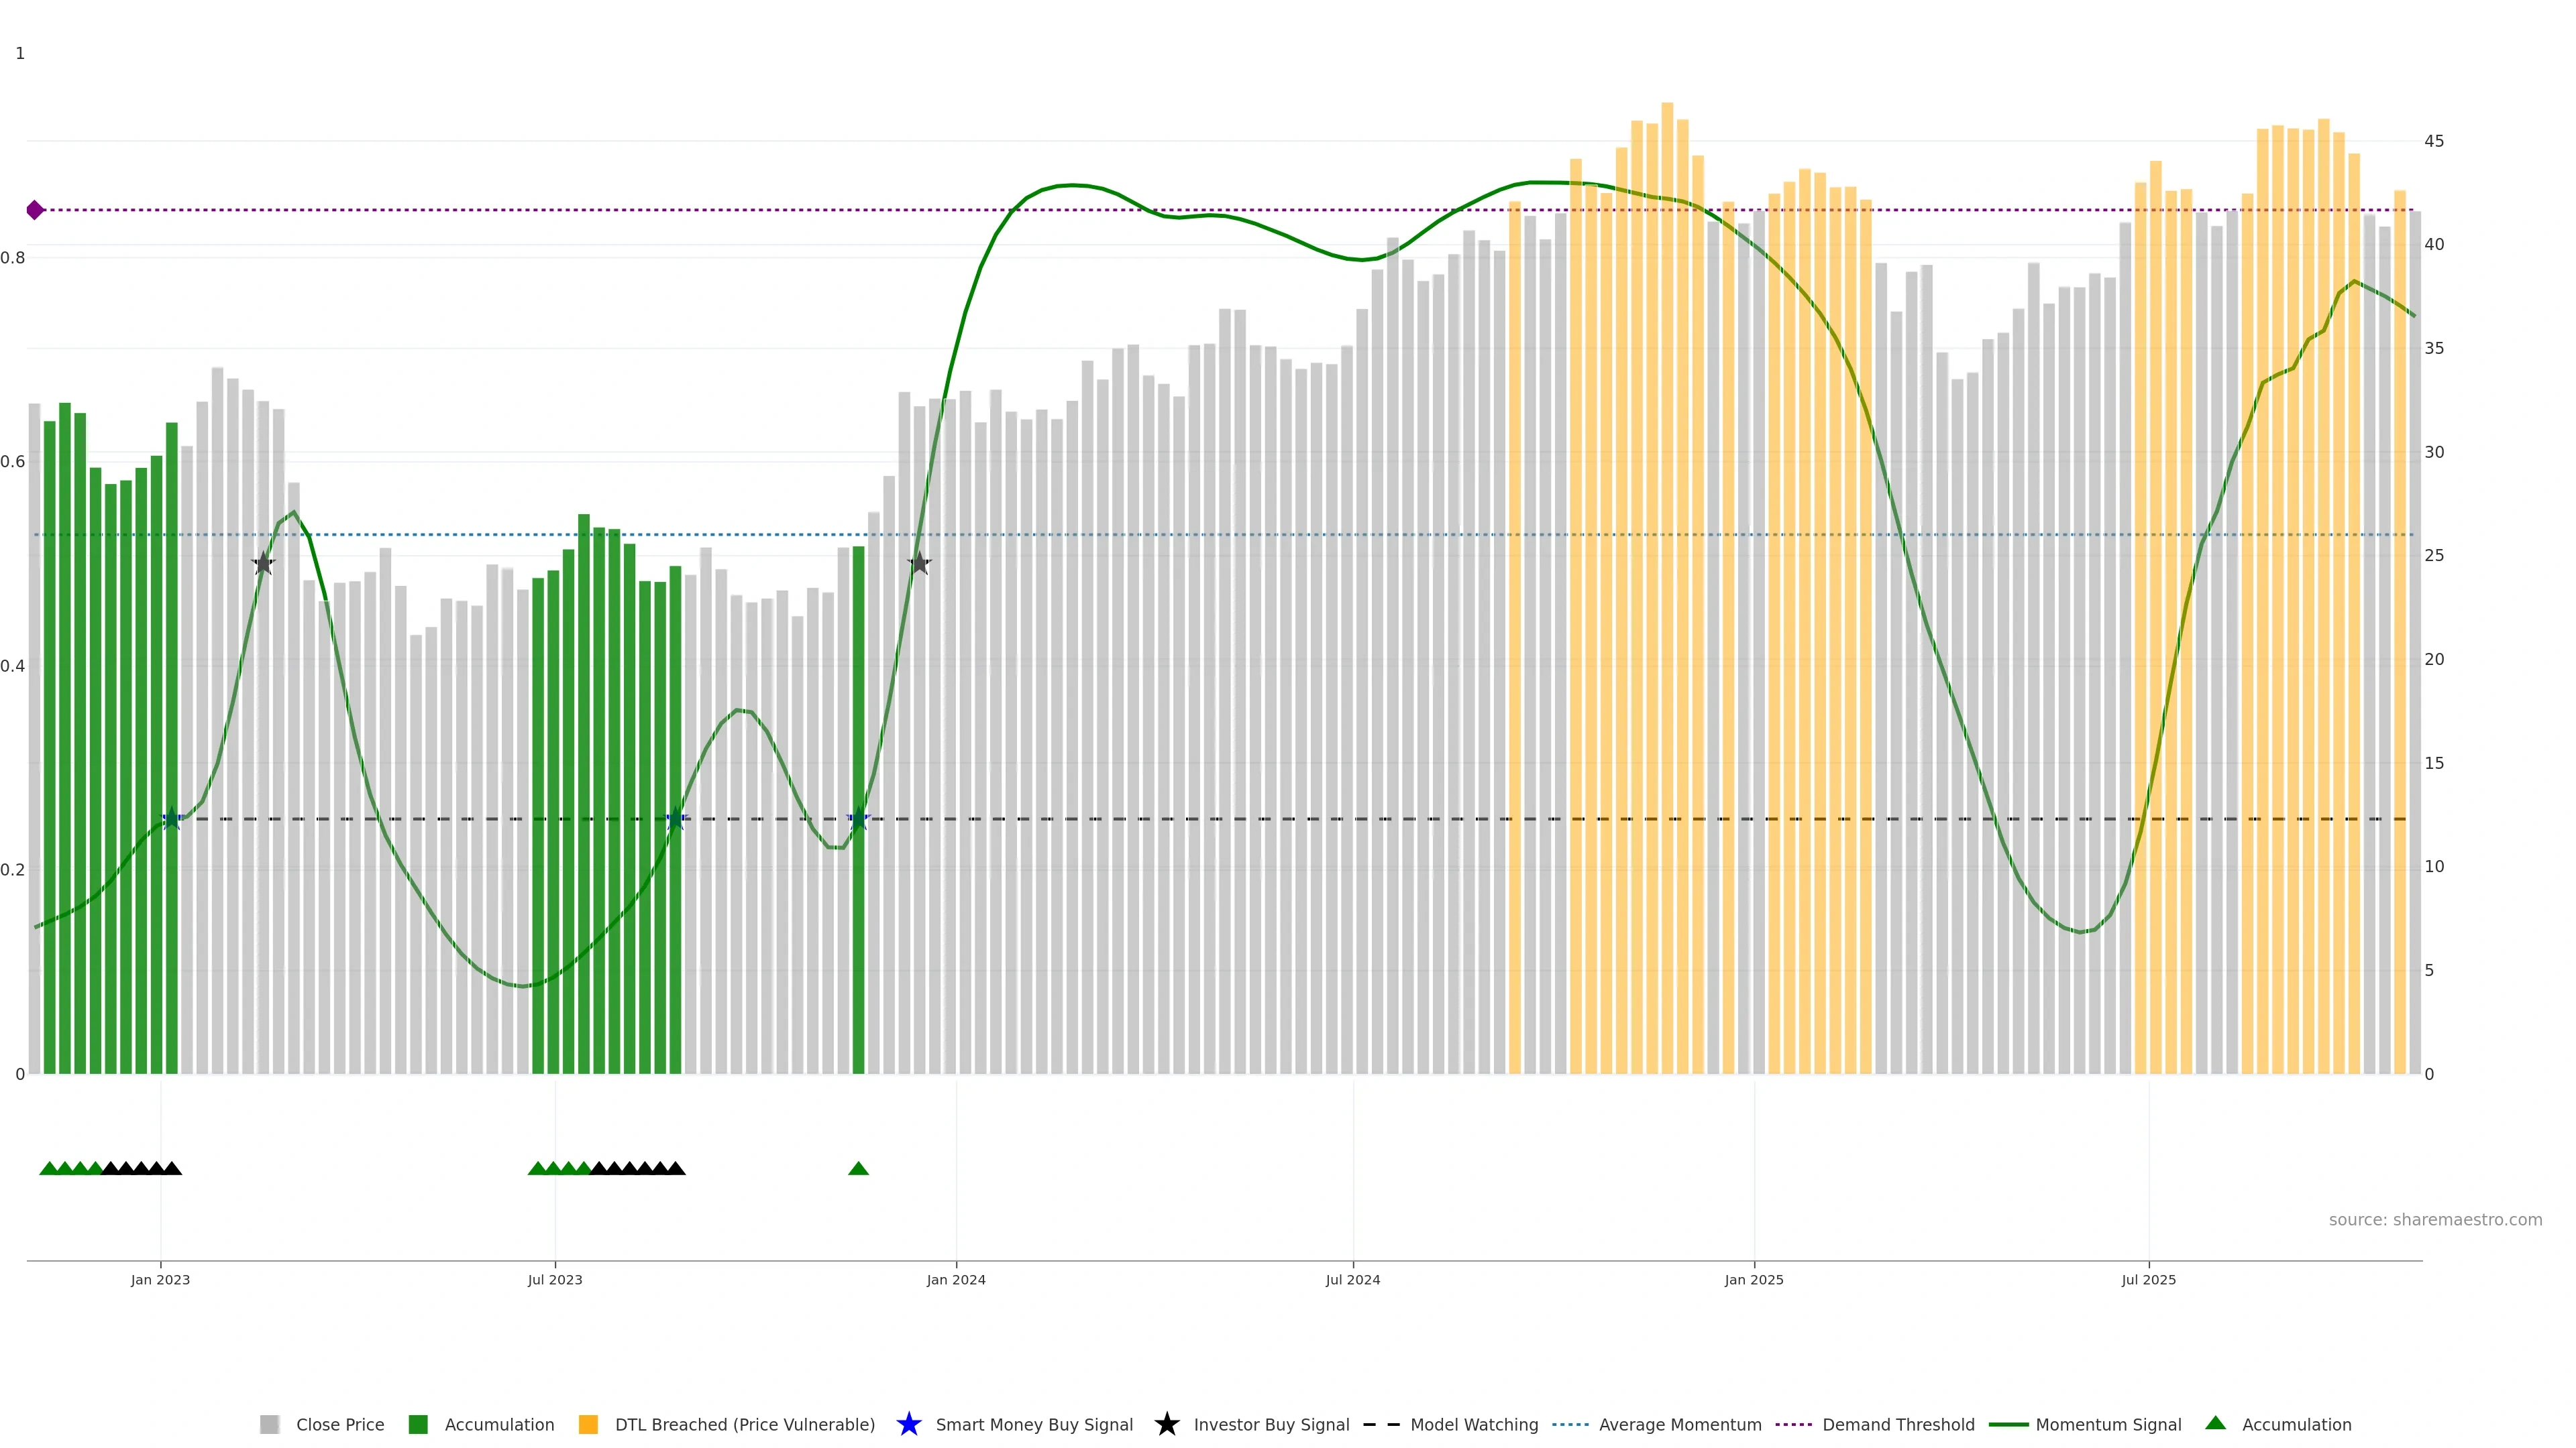Click the purple Demand Threshold diamond marker

click(35, 210)
